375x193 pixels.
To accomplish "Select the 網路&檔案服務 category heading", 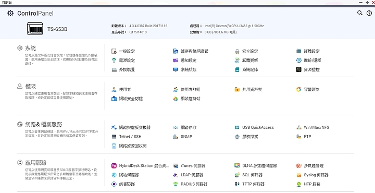I will (x=44, y=125).
